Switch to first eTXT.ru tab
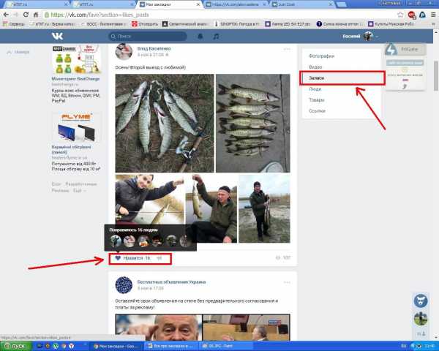 pos(37,4)
